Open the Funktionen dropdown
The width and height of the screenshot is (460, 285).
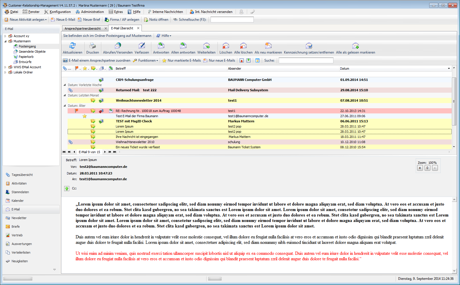pos(146,60)
